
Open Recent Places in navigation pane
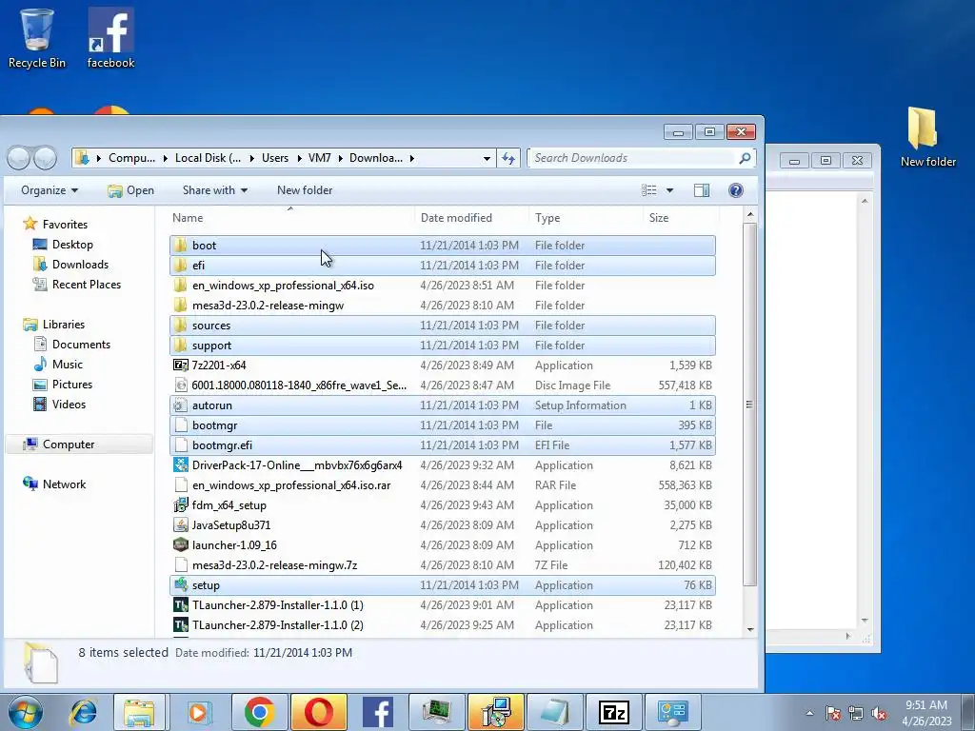[87, 284]
